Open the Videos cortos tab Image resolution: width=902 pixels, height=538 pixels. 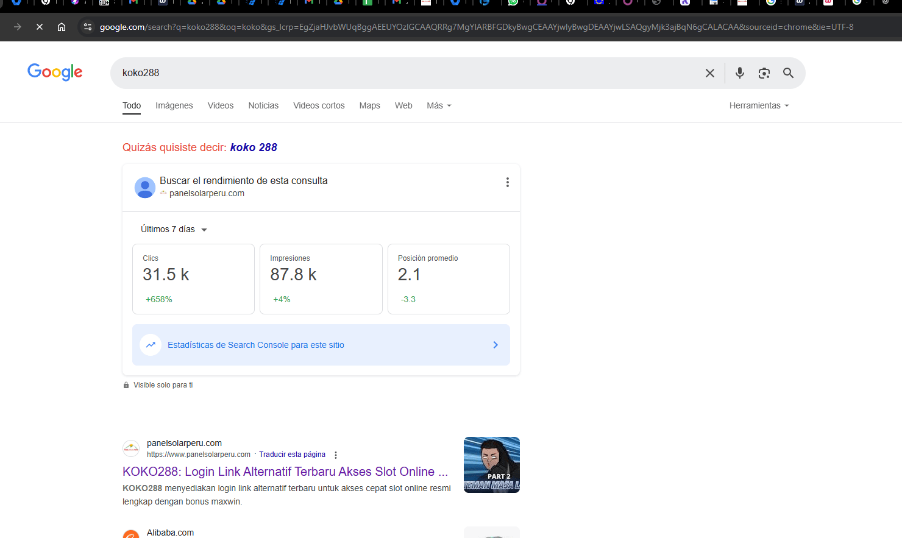pyautogui.click(x=319, y=106)
